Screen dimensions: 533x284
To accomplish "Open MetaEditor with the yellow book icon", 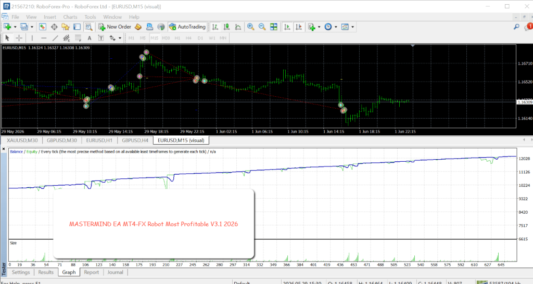I will (x=138, y=27).
